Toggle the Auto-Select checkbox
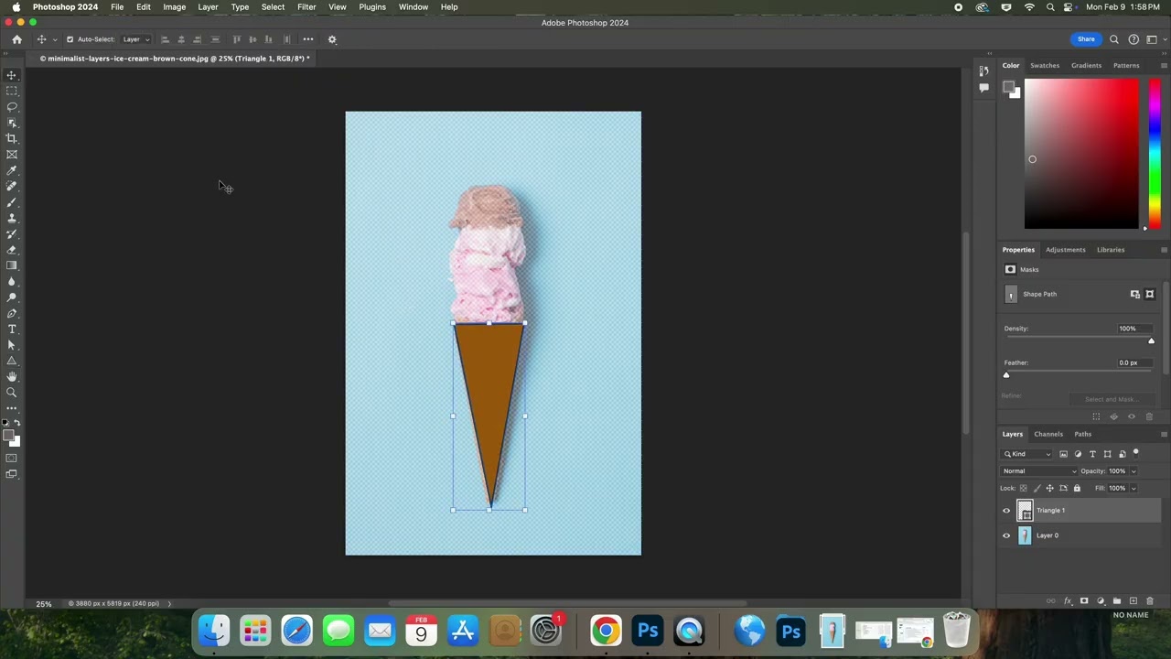1171x659 pixels. tap(70, 39)
